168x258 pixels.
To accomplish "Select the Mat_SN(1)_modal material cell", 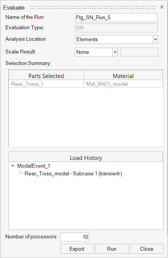I will [x=123, y=84].
